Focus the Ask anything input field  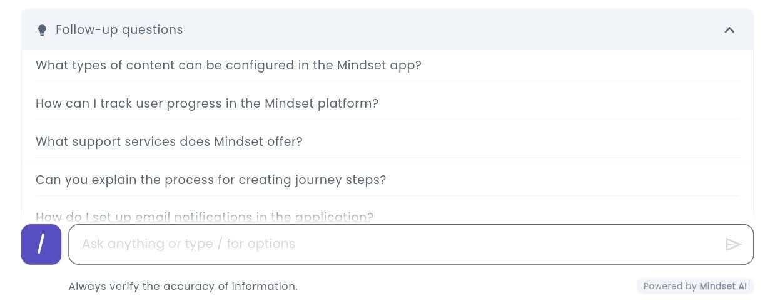tap(411, 244)
